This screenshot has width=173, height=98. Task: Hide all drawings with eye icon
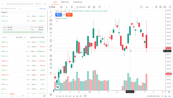point(51,67)
